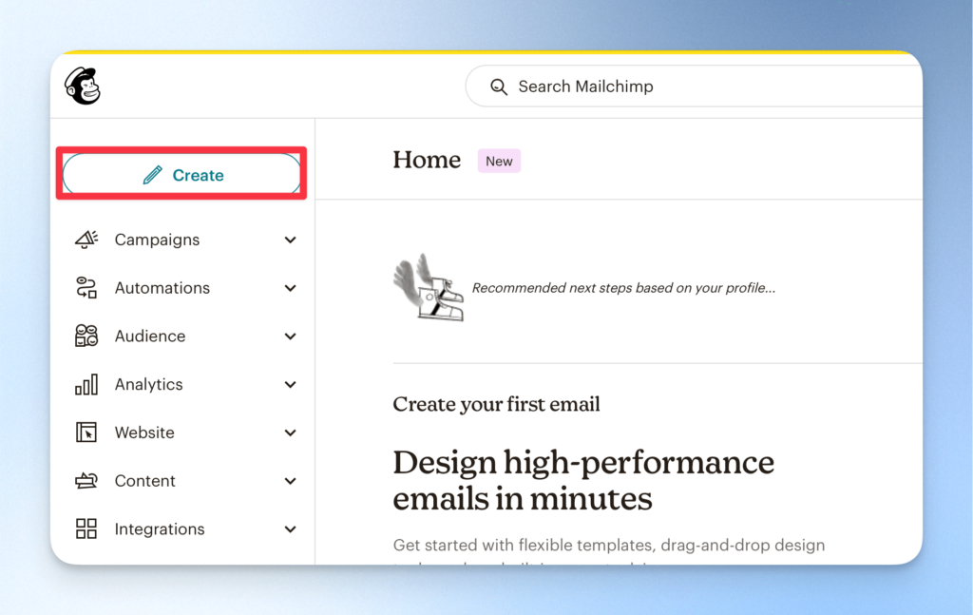The width and height of the screenshot is (973, 615).
Task: Click the Mailchimp Freddie logo
Action: tap(83, 86)
